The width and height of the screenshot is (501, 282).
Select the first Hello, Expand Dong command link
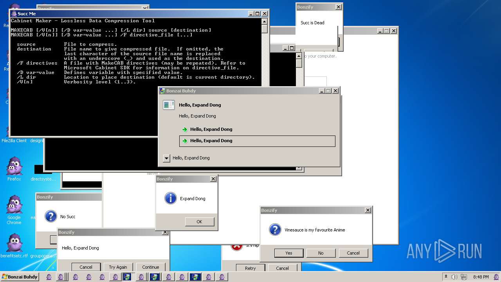[257, 129]
